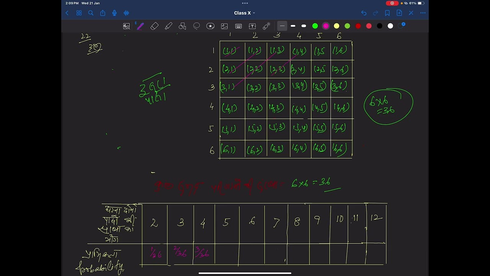The image size is (490, 276).
Task: Pick the light red pen color
Action: click(x=369, y=26)
